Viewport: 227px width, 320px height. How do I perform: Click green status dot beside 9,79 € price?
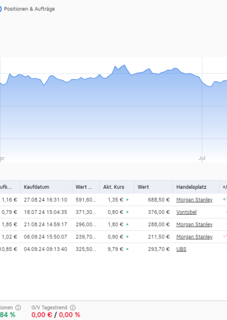[127, 249]
